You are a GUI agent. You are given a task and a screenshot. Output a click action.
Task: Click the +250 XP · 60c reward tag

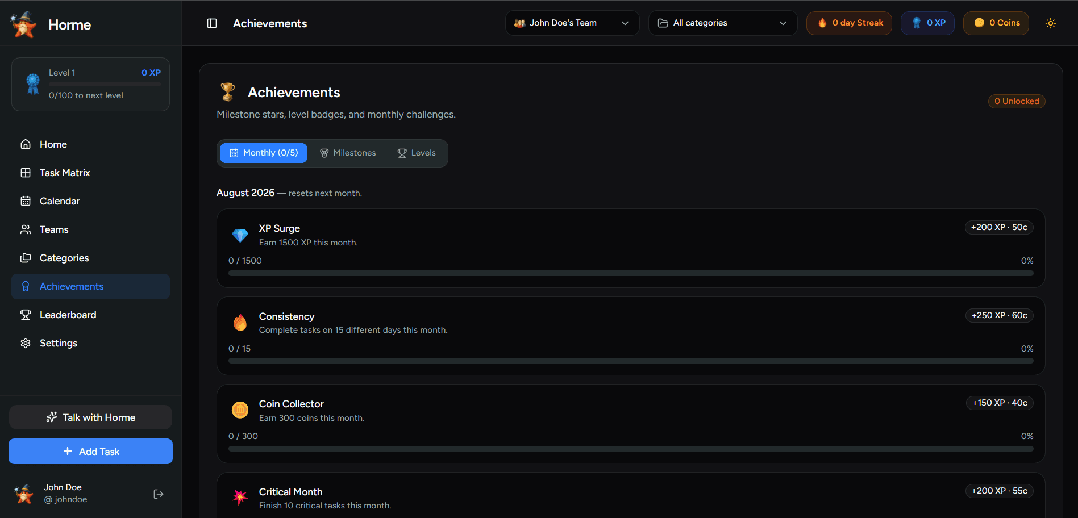point(1000,315)
